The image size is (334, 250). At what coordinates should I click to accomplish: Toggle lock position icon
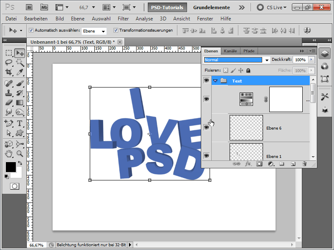(241, 70)
